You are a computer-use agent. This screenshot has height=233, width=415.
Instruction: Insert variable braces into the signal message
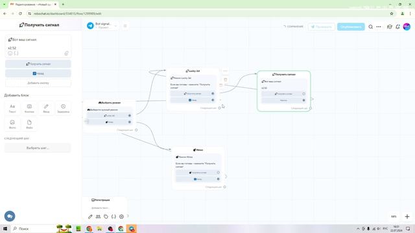coord(16,53)
